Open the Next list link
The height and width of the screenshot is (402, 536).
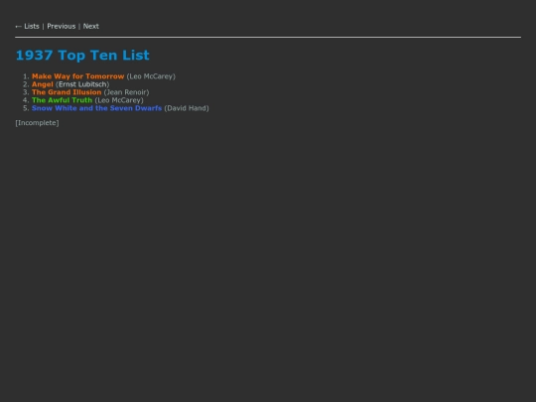91,27
